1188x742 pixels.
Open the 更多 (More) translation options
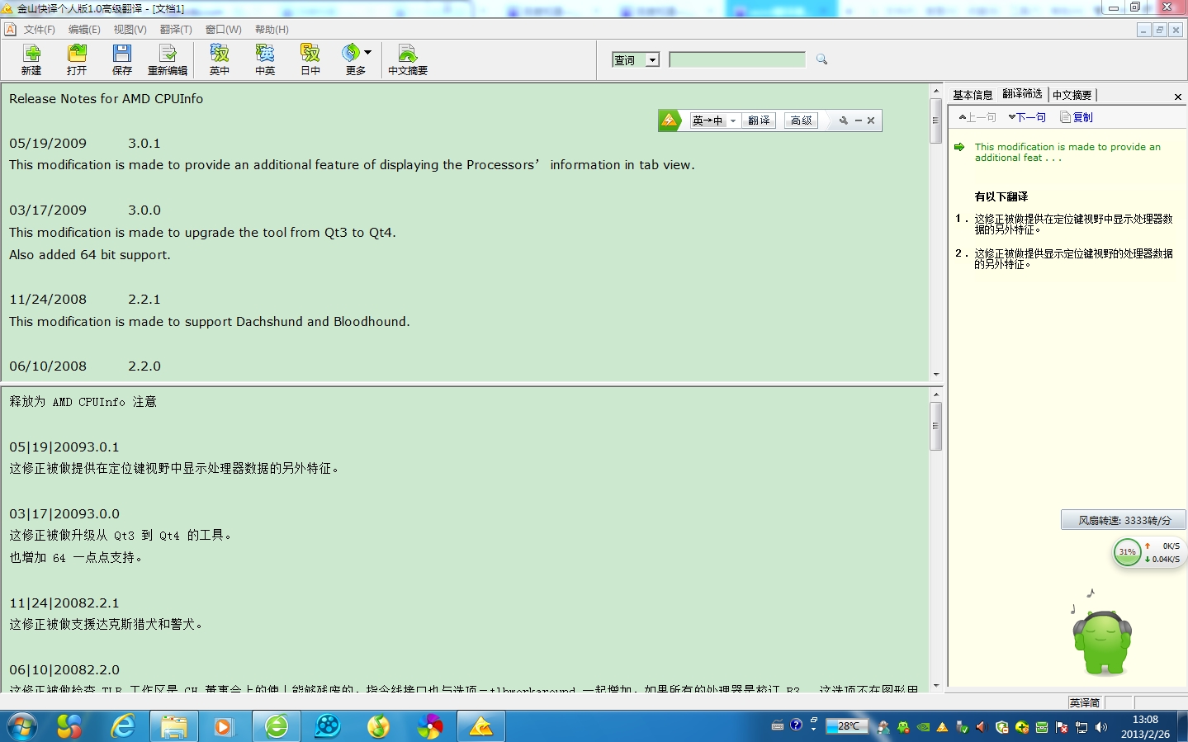pyautogui.click(x=357, y=59)
